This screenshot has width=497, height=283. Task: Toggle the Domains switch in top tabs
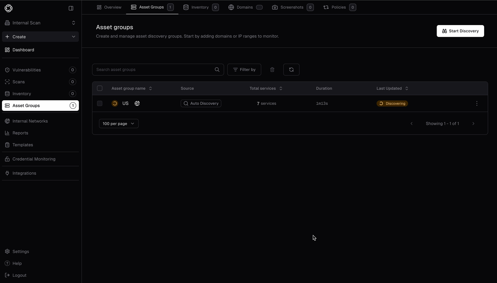(x=259, y=7)
